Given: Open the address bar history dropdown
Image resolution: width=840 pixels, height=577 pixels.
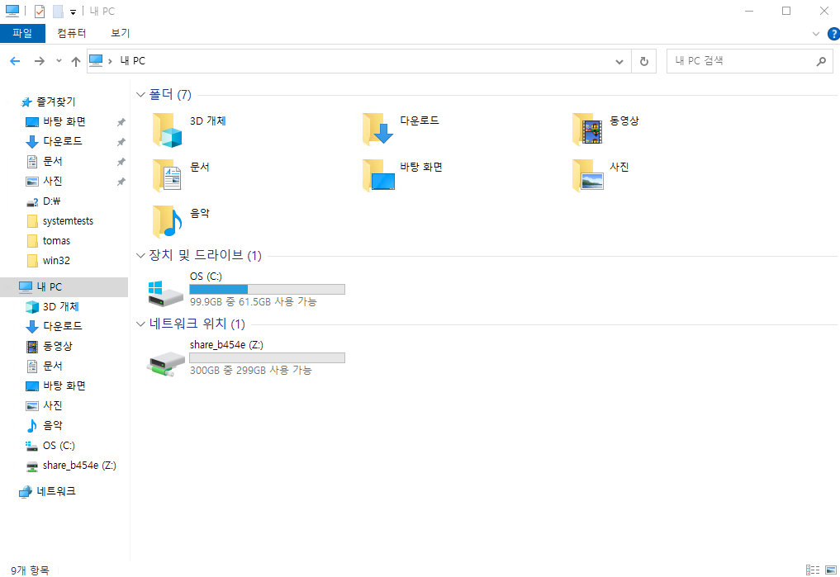Looking at the screenshot, I should [619, 62].
